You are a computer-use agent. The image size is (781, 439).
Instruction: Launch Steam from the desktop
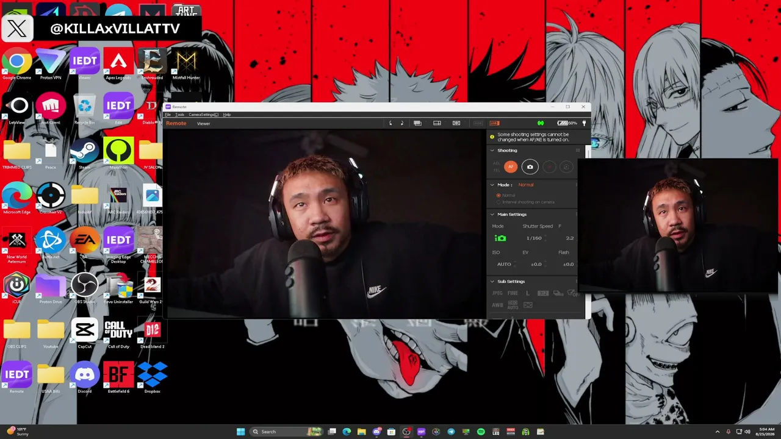84,155
